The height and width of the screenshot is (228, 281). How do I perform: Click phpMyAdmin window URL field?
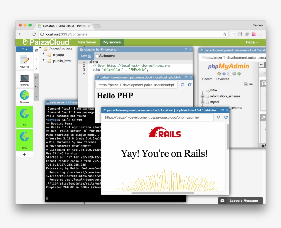(x=233, y=58)
